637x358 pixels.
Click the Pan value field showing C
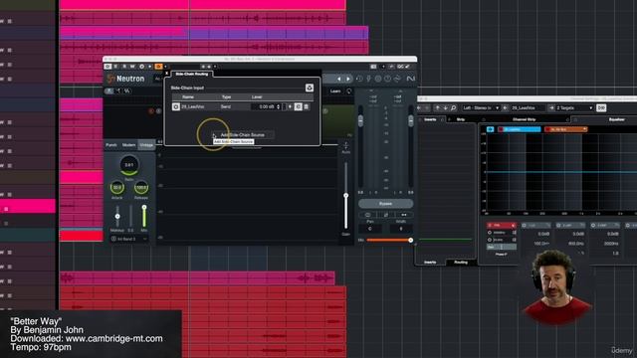click(x=370, y=229)
